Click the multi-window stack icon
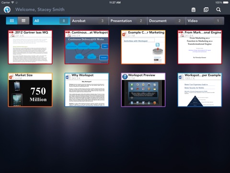 click(206, 10)
